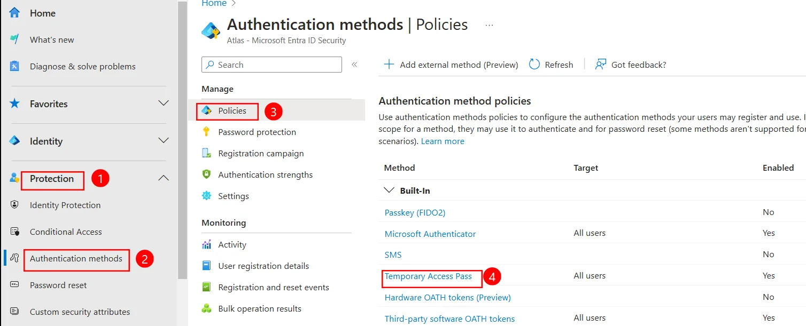This screenshot has height=326, width=806.
Task: Open Password reset menu item
Action: pyautogui.click(x=58, y=285)
